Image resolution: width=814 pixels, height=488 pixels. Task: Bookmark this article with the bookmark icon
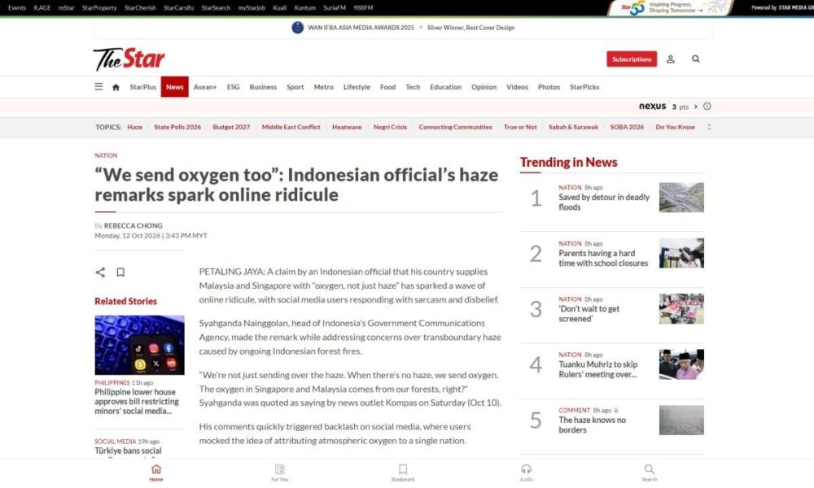(120, 272)
